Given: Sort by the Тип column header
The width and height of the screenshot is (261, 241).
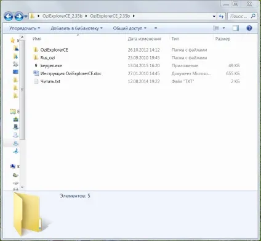Looking at the screenshot, I should tap(175, 39).
